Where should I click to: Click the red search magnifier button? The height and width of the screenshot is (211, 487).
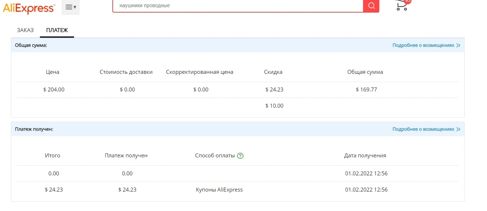(371, 6)
